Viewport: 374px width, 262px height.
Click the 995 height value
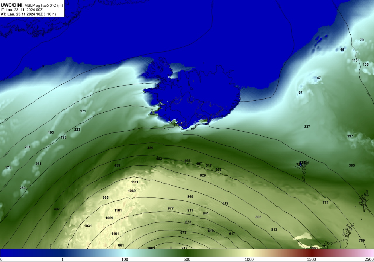pos(105,198)
